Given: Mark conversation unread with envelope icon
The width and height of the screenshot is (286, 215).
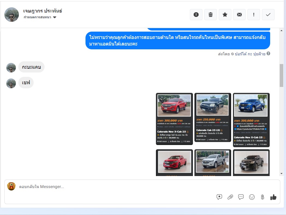Looking at the screenshot, I should coord(239,14).
